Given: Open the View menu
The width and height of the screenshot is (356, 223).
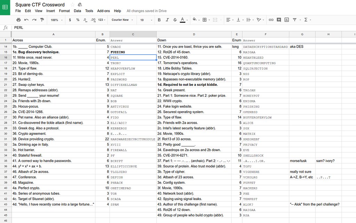Looking at the screenshot, I should point(38,11).
